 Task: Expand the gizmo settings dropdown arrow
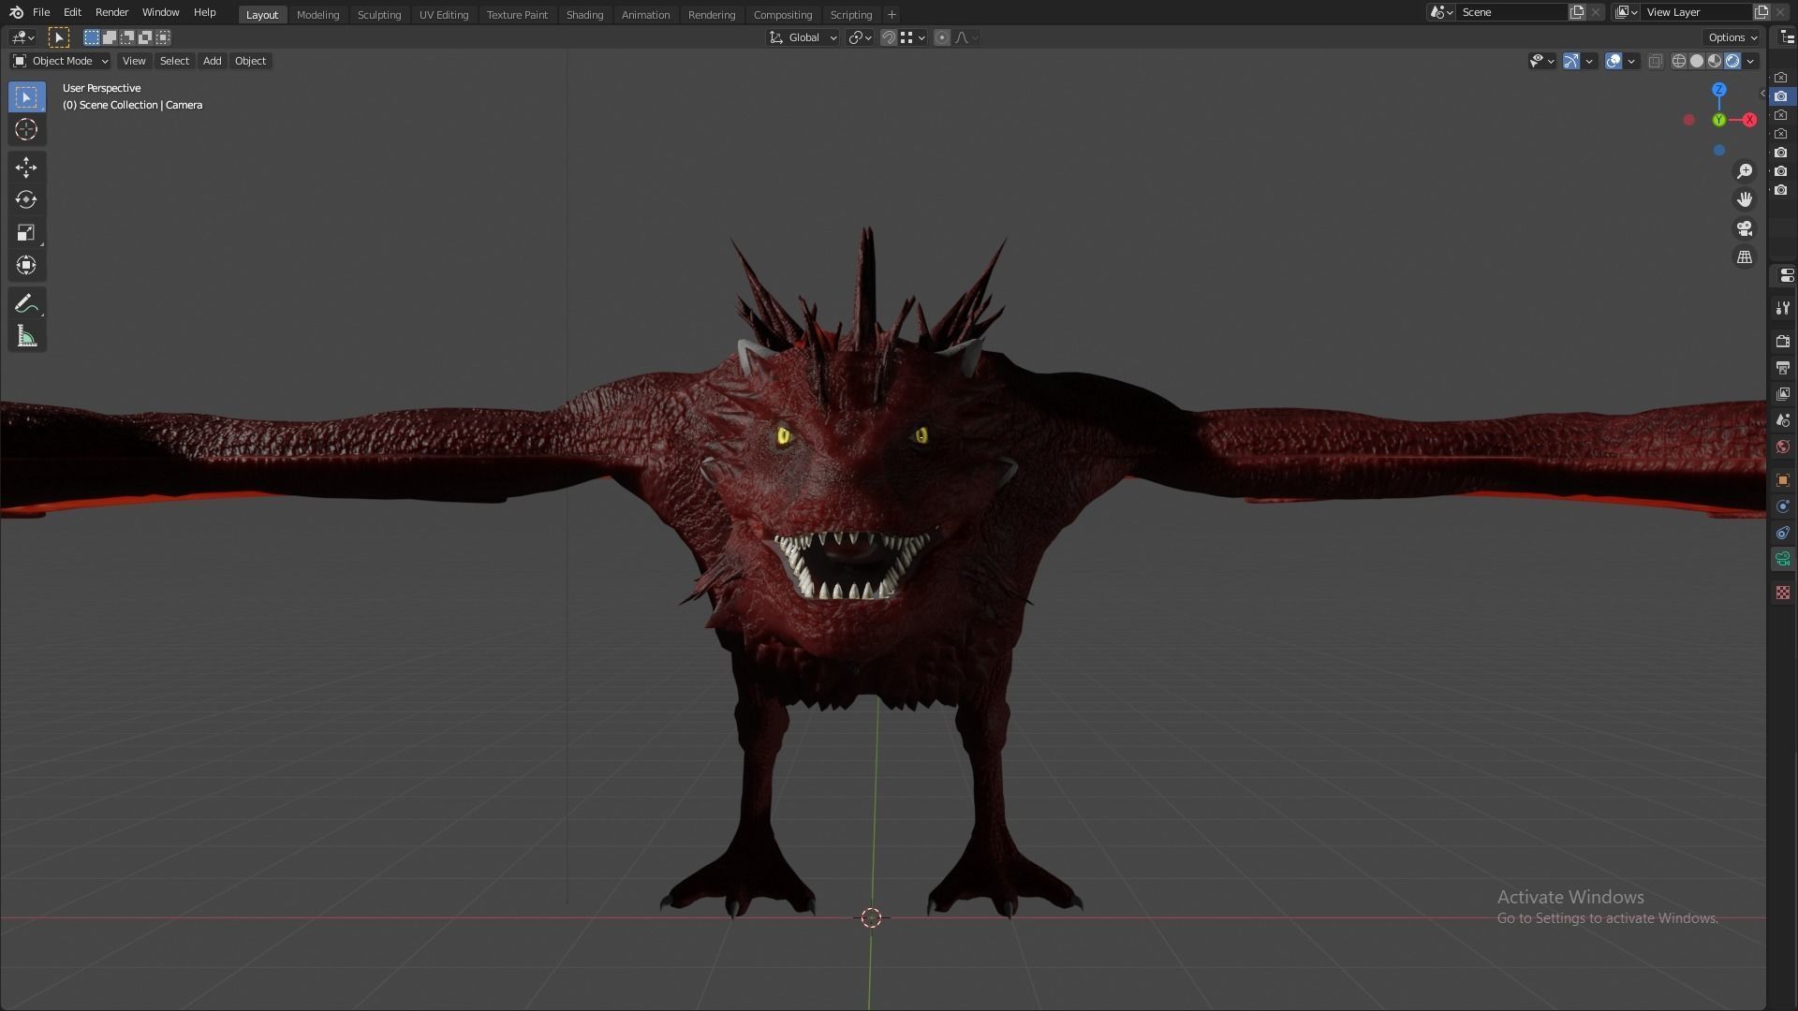point(1589,61)
